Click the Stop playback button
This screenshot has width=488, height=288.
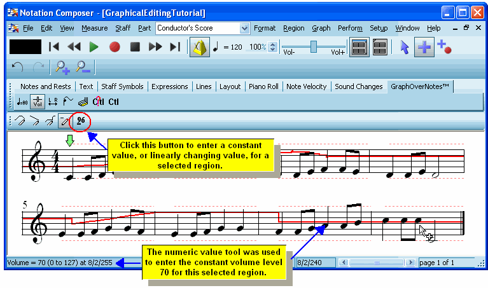135,46
